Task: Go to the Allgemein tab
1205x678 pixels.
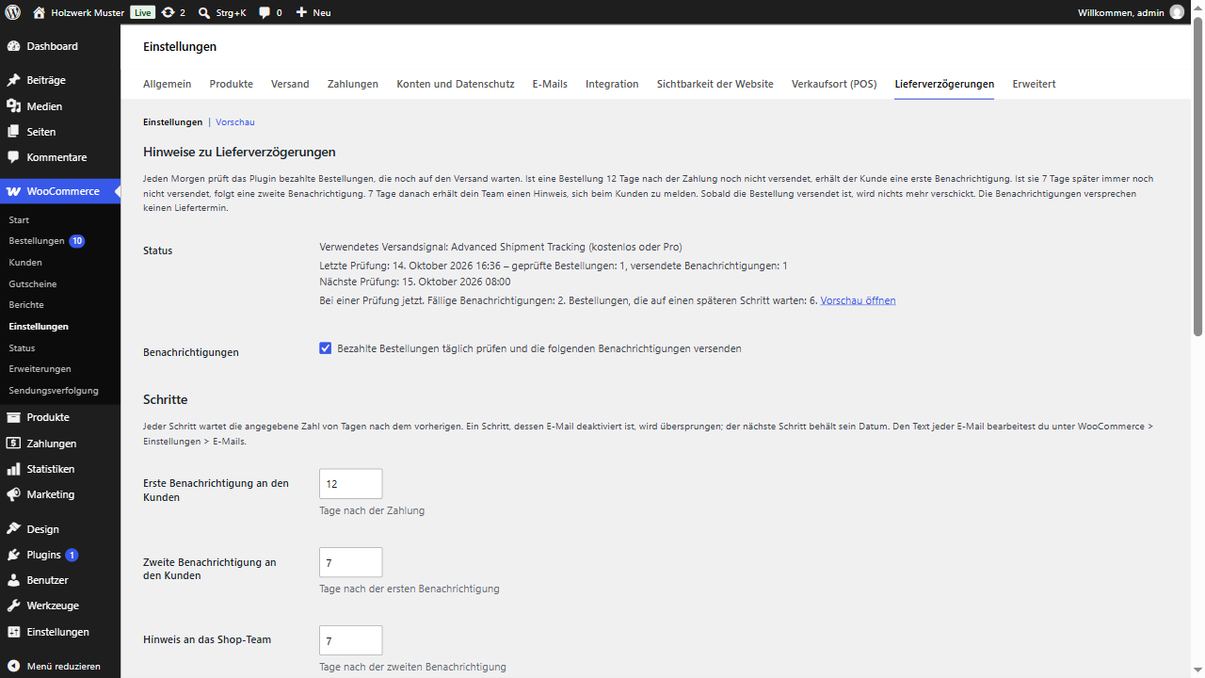Action: pyautogui.click(x=167, y=84)
